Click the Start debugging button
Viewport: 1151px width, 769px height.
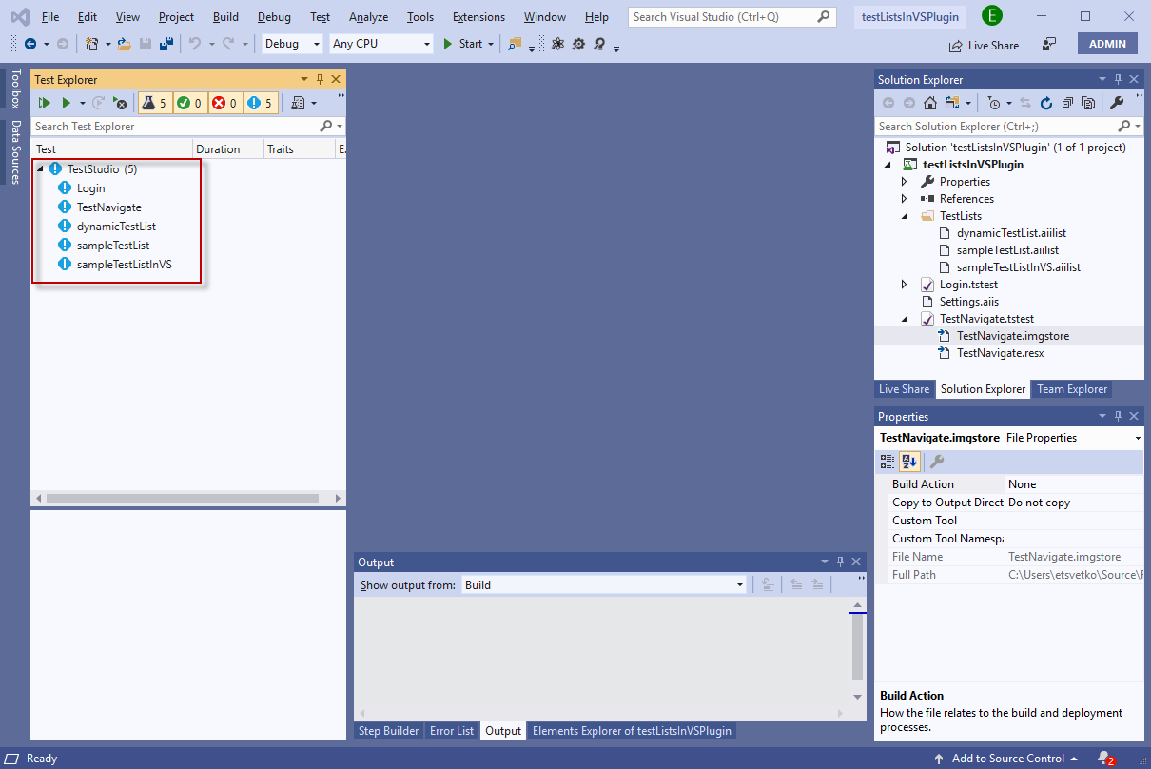470,44
